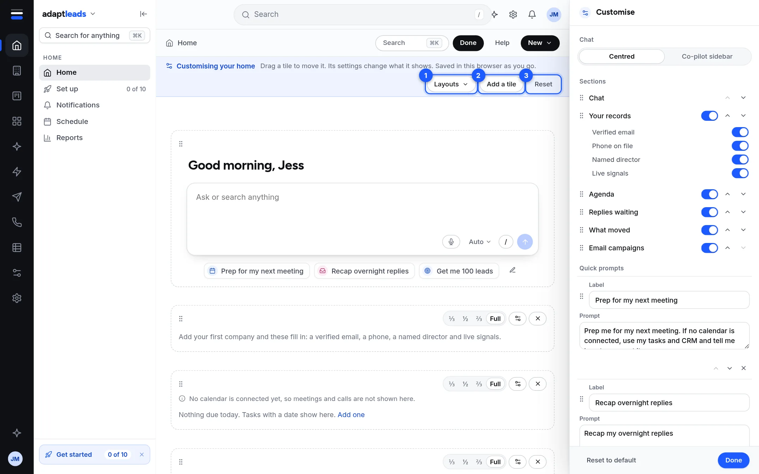Collapse the left navigation sidebar
The image size is (759, 474).
(143, 14)
